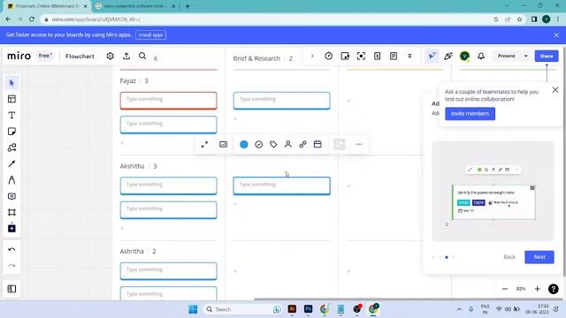Open zoom percentage 82%
Screen dimensions: 566x318
click(521, 289)
